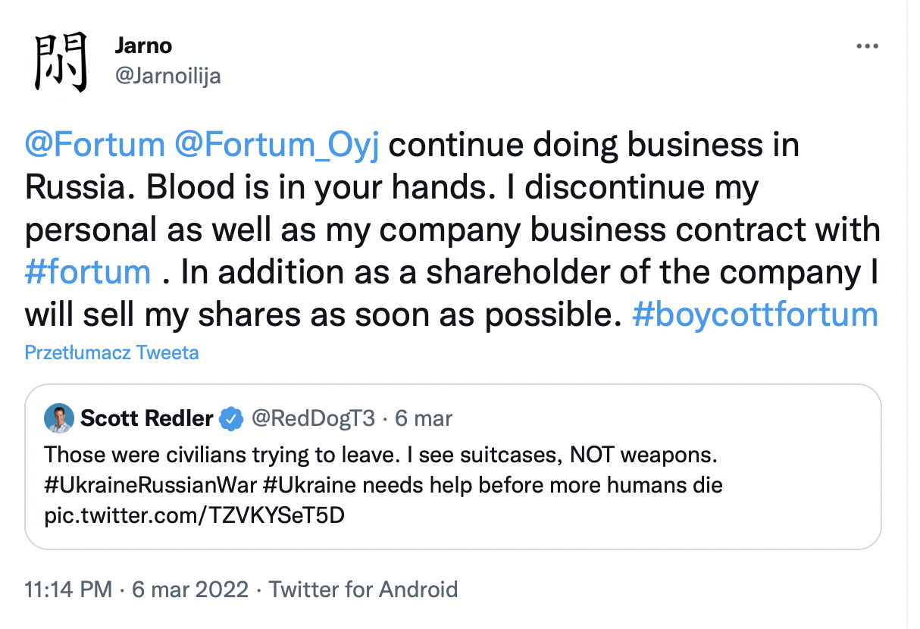Open the three-dot more options menu

[866, 46]
